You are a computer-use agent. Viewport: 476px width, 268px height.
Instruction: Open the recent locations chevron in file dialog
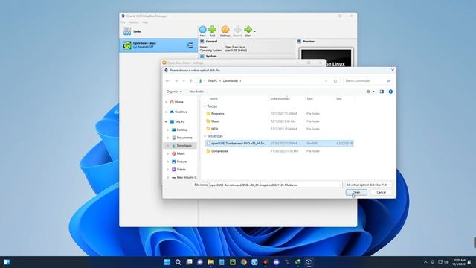click(x=184, y=81)
